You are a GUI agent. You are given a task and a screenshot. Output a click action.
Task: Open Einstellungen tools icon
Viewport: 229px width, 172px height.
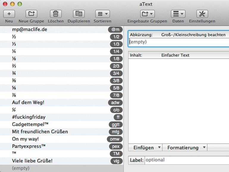[202, 14]
